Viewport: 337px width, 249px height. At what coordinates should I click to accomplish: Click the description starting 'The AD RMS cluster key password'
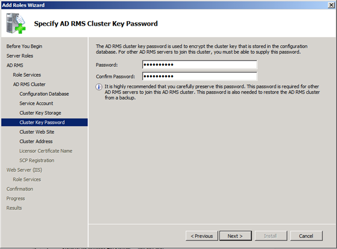click(x=202, y=49)
